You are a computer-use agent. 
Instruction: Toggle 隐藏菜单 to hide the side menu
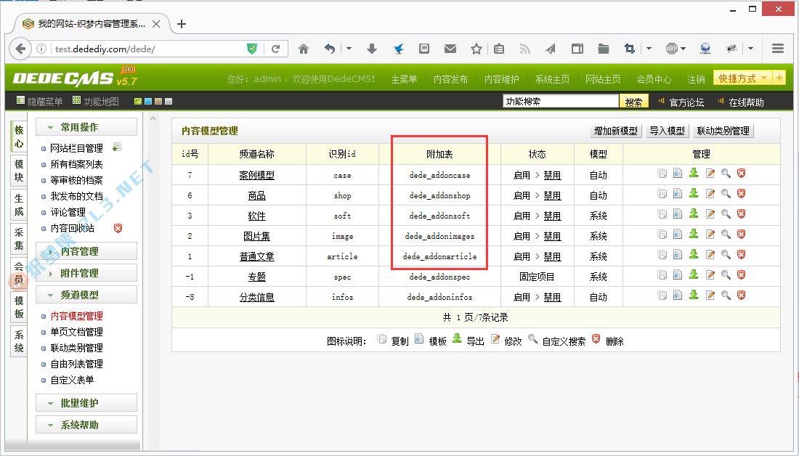click(39, 102)
